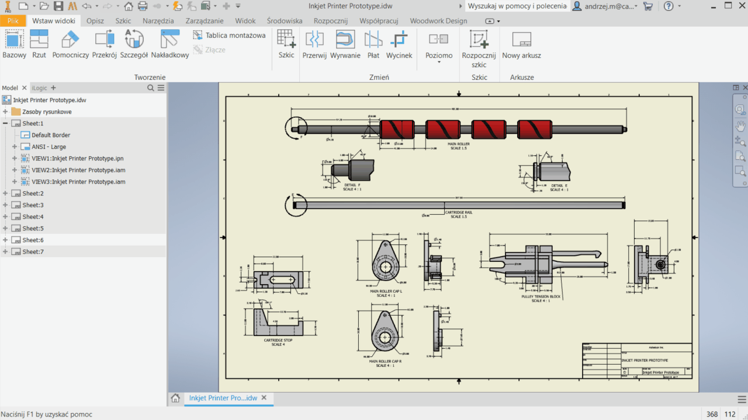Screen dimensions: 748x420
Task: Activate the Nakładkowy overlay view tool
Action: click(169, 44)
